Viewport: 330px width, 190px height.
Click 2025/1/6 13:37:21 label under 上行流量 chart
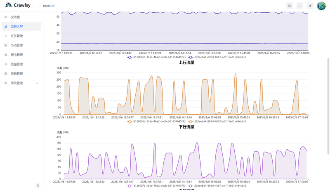pyautogui.click(x=151, y=118)
